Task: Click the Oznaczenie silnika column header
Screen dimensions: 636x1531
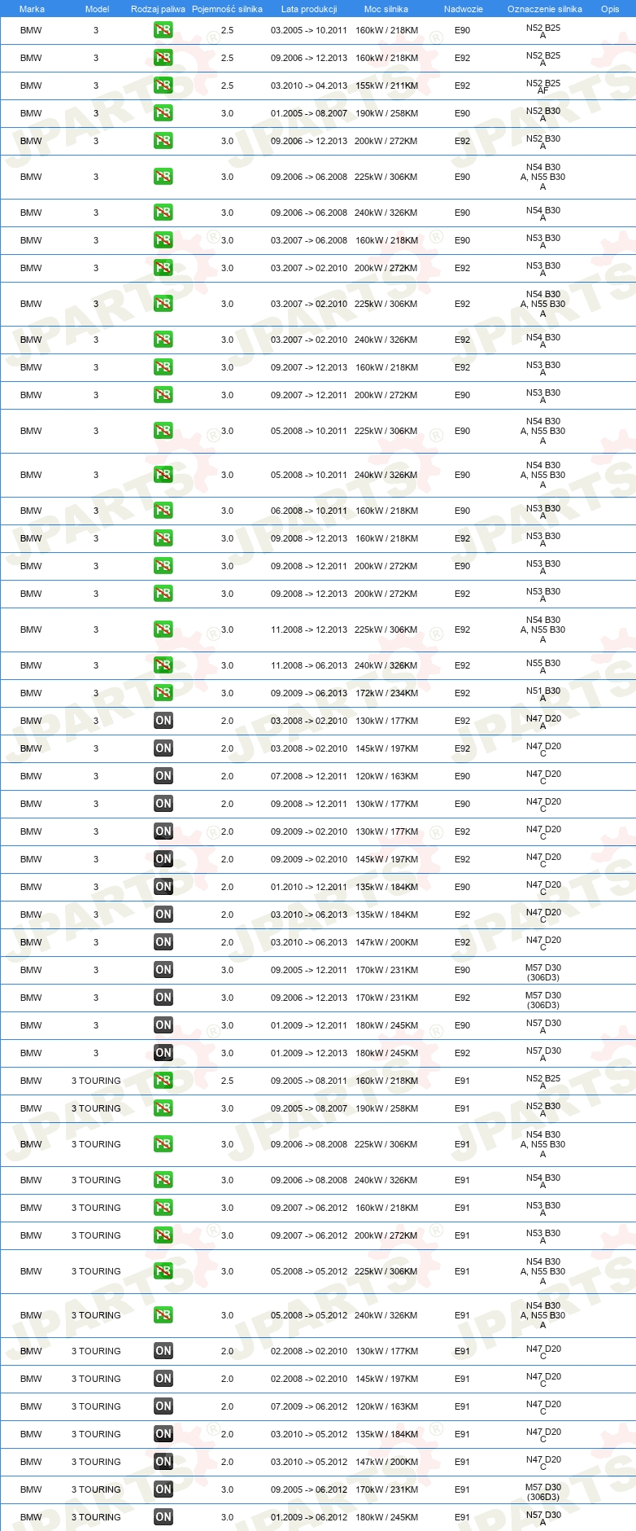Action: (x=545, y=9)
